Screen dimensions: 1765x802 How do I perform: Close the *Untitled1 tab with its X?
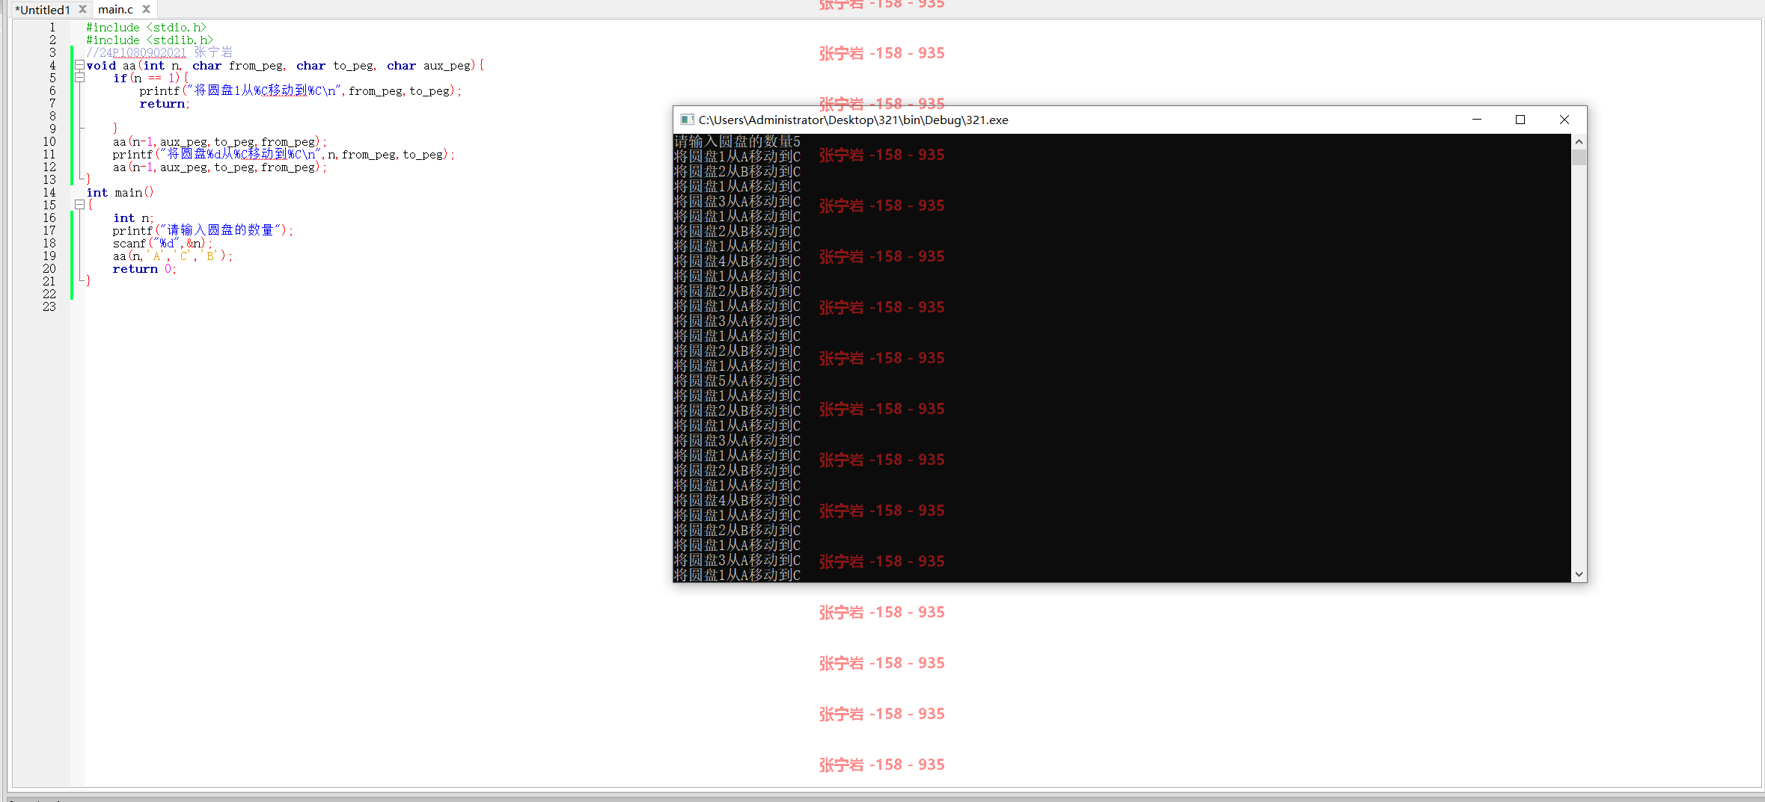pyautogui.click(x=83, y=9)
